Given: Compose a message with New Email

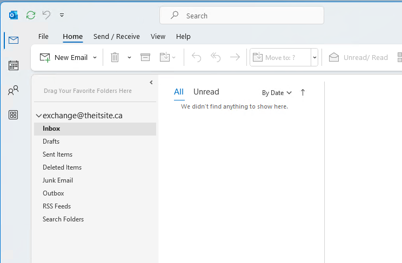Looking at the screenshot, I should click(64, 57).
